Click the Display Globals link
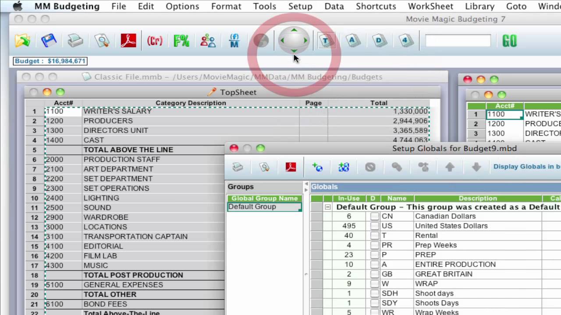Screen dimensions: 561x315 pos(527,166)
